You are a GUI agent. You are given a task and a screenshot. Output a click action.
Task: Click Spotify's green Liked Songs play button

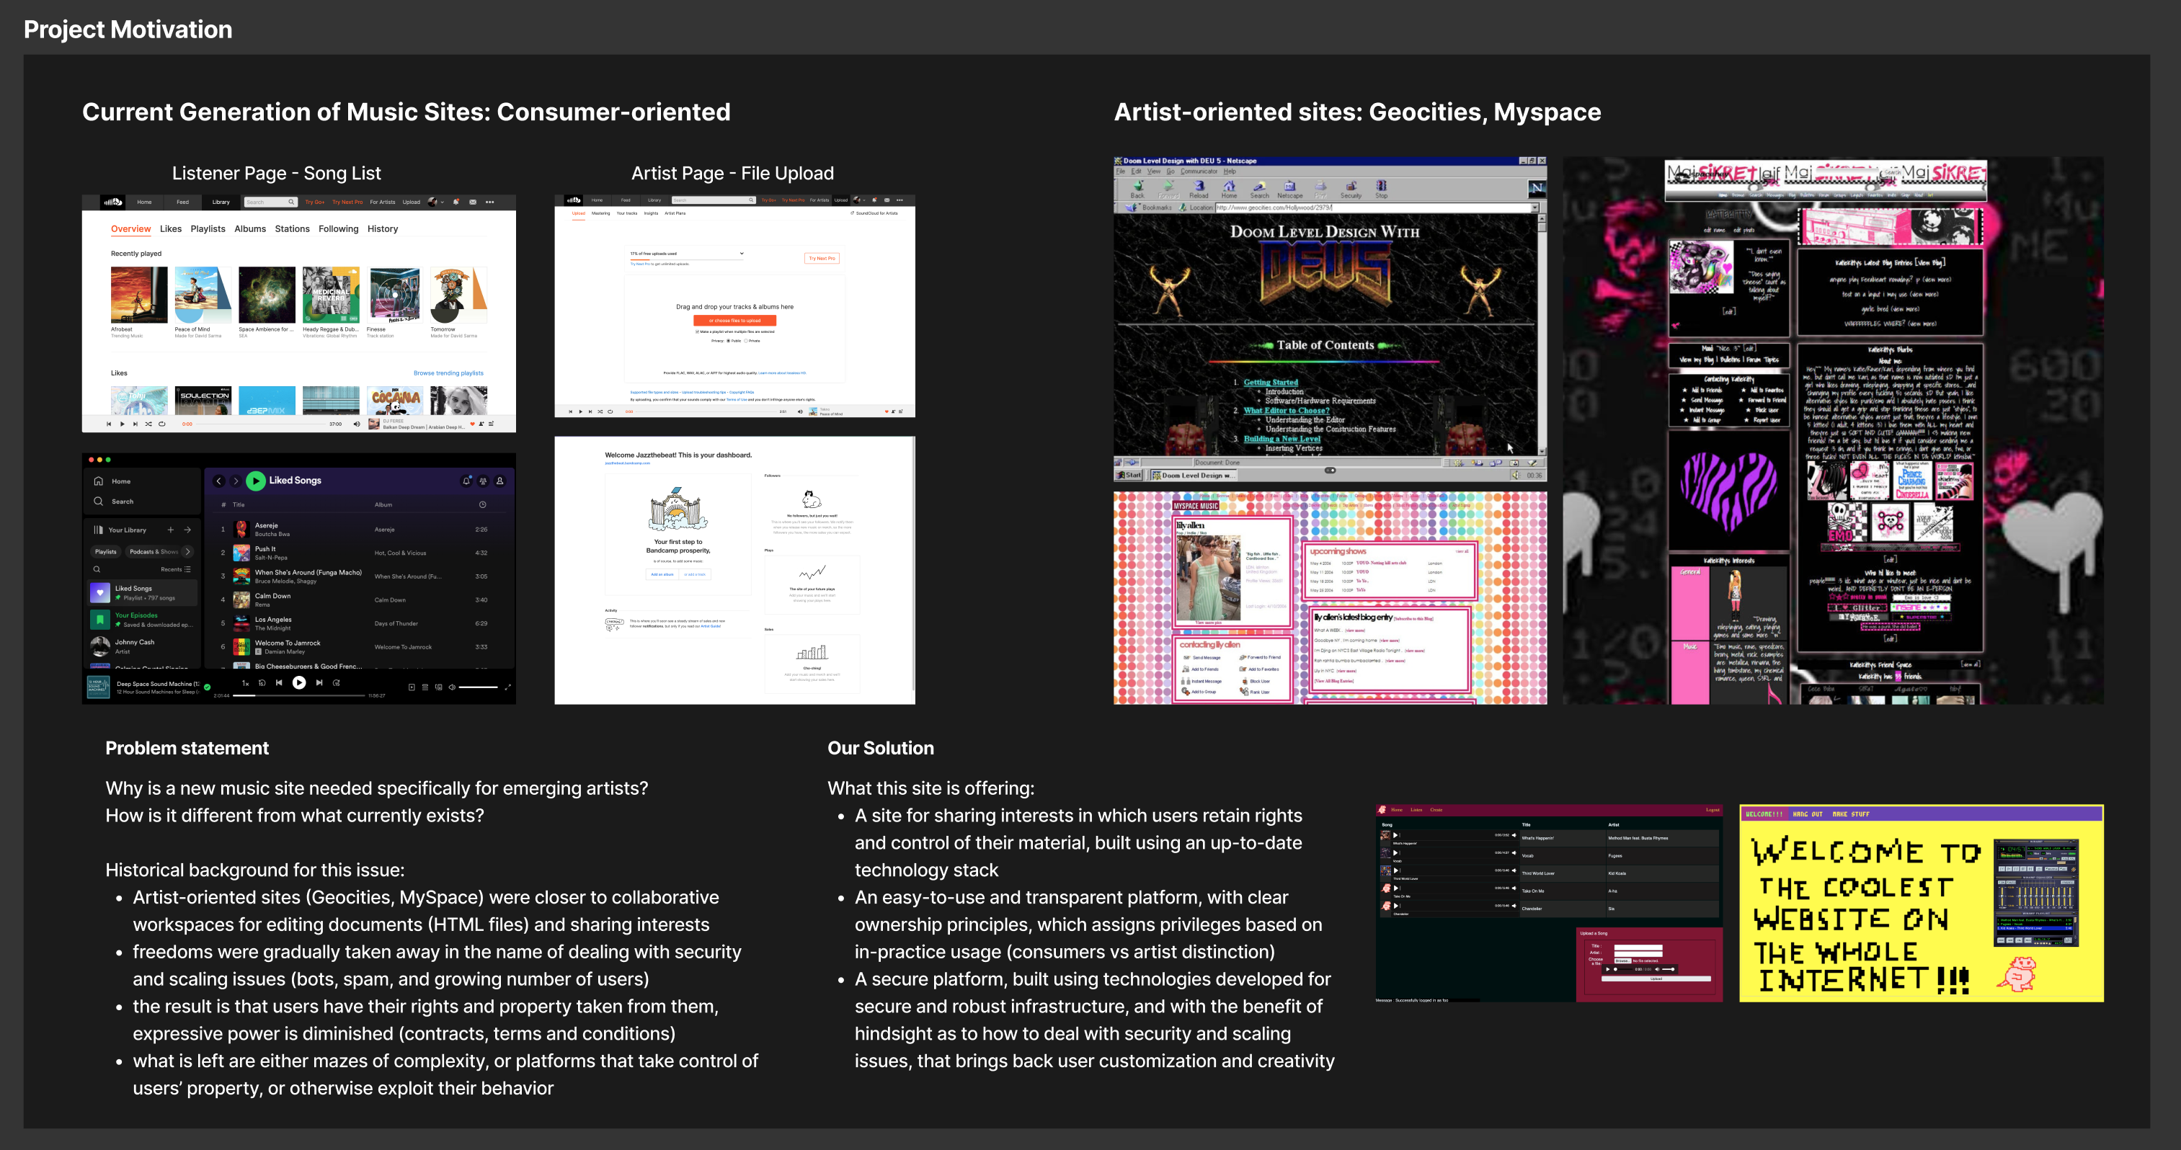[x=256, y=481]
